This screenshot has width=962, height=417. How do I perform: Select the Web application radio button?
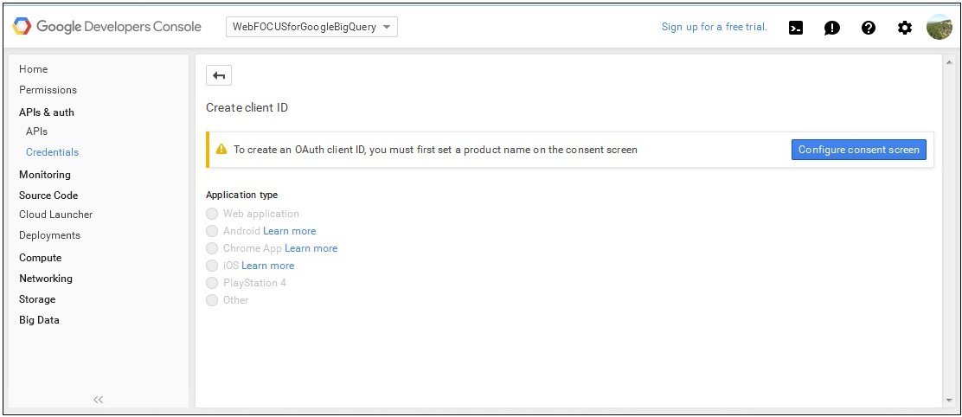(x=212, y=214)
